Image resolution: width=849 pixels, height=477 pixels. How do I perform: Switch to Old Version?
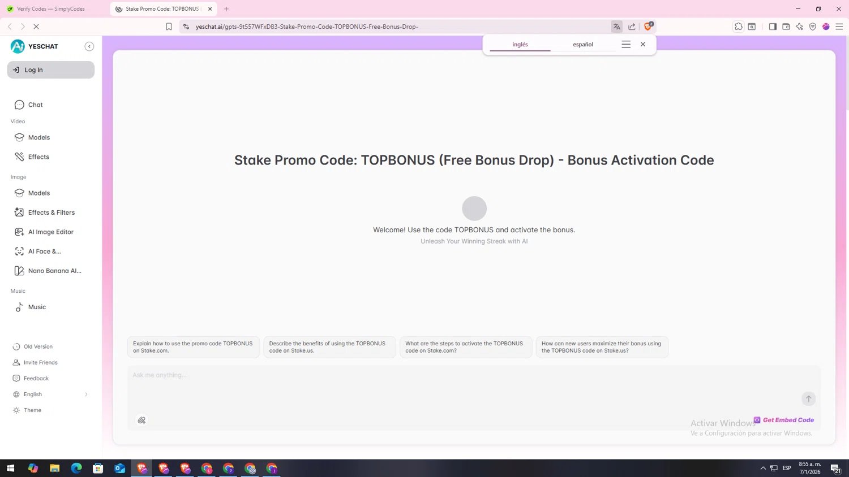click(x=33, y=346)
